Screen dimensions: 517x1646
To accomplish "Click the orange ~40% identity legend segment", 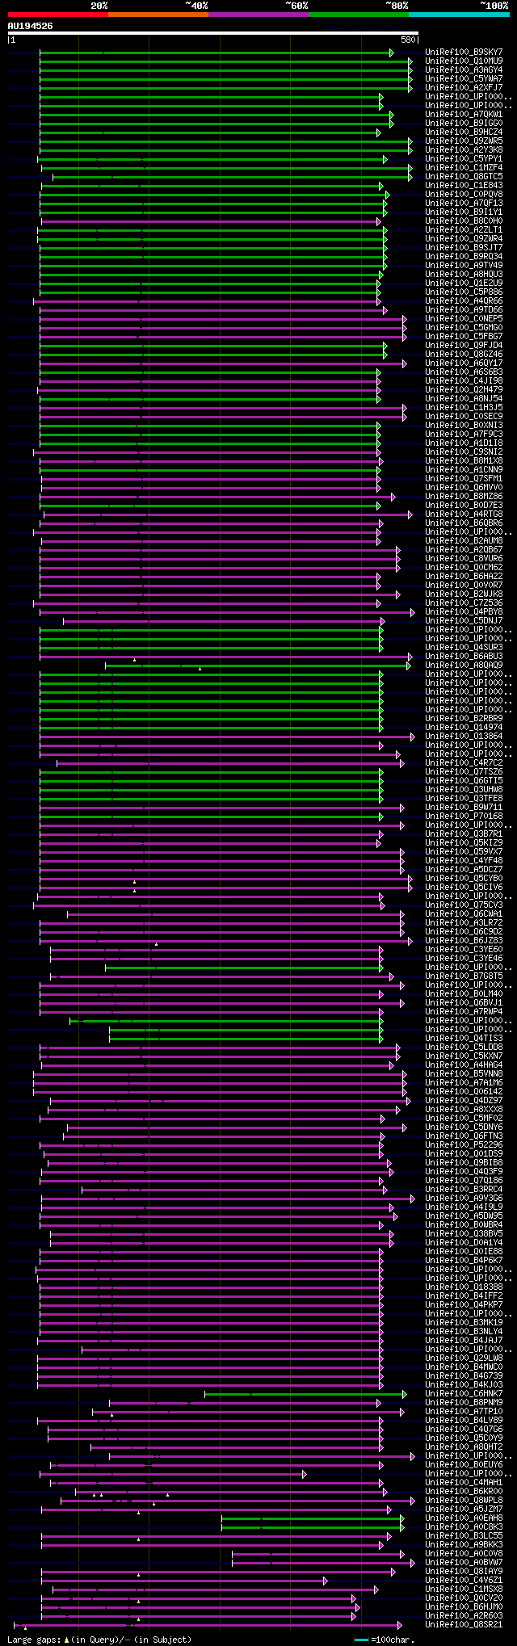I will click(x=158, y=15).
